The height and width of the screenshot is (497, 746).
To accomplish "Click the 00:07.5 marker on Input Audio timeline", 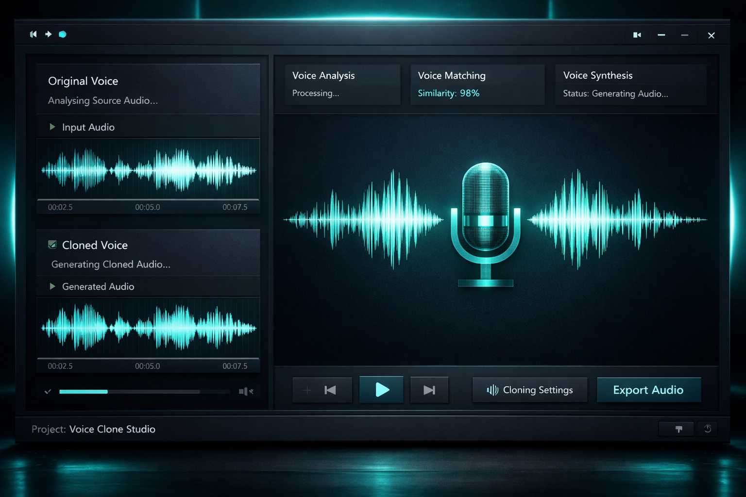I will coord(235,207).
